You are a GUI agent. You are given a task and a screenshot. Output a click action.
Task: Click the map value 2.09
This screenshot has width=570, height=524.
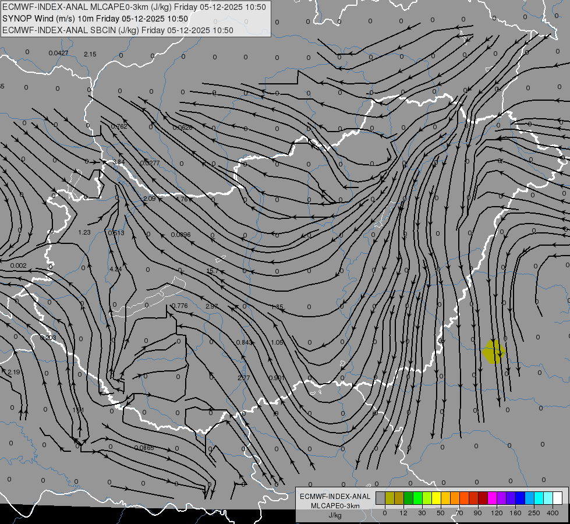click(x=150, y=199)
